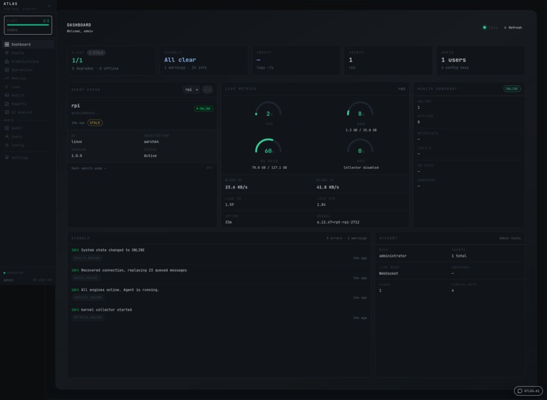Viewport: 547px width, 400px height.
Task: Click the All clear signals card
Action: (204, 60)
